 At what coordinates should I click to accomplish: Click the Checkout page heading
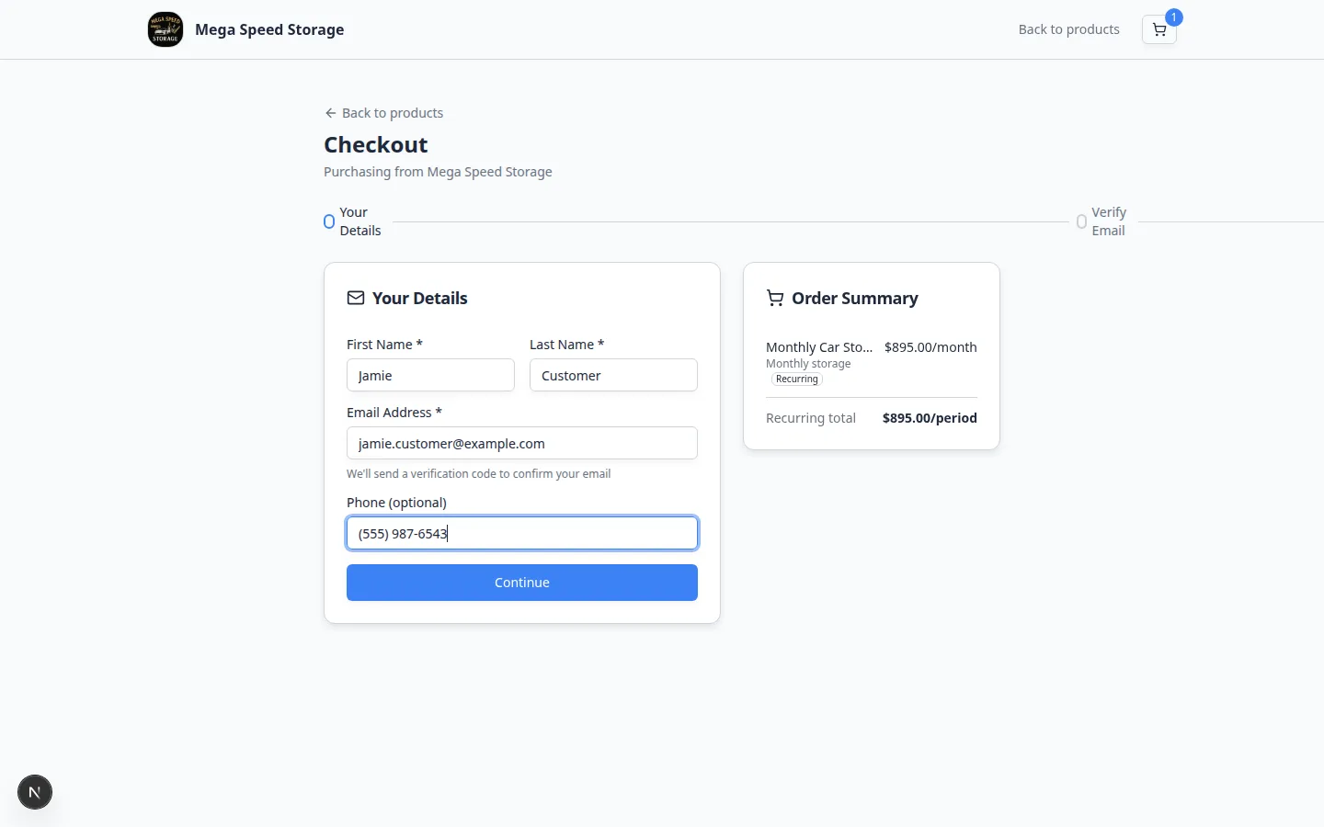point(376,144)
